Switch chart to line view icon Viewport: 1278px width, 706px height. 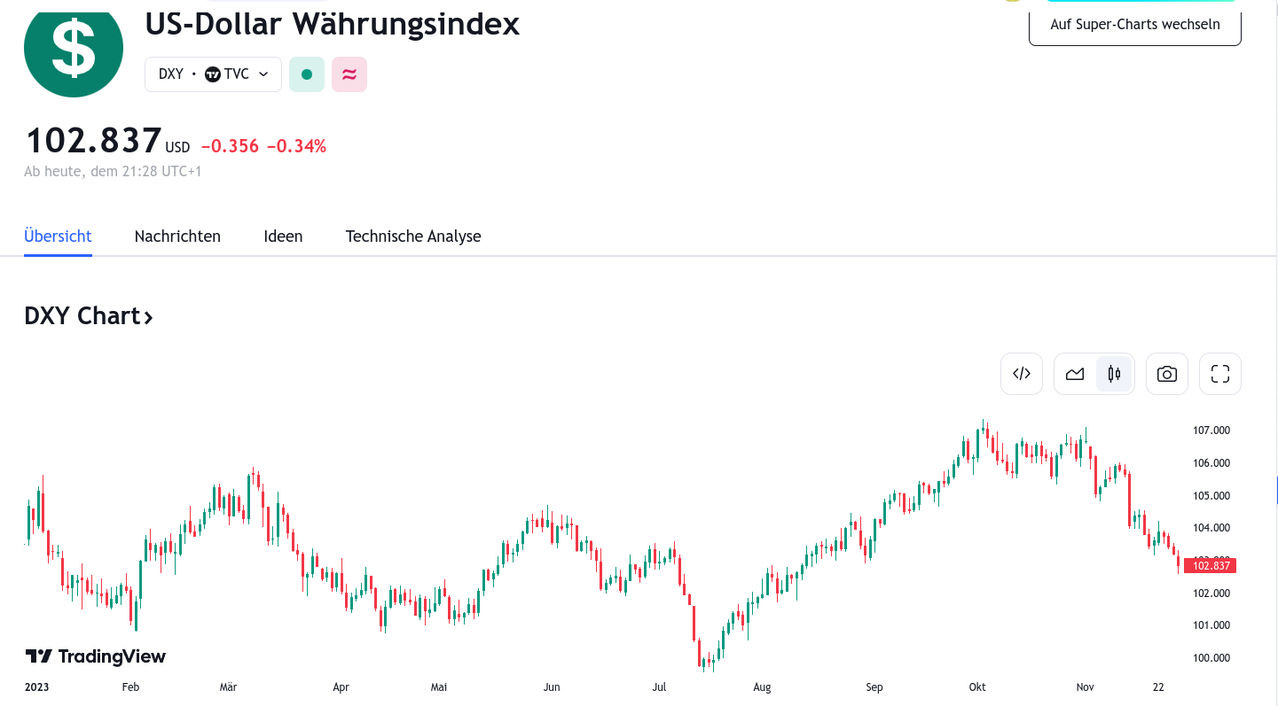click(x=1075, y=373)
